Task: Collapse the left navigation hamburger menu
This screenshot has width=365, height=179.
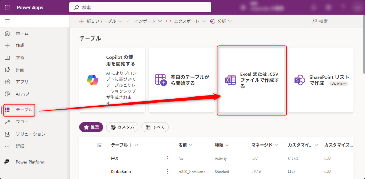Action: coord(7,21)
